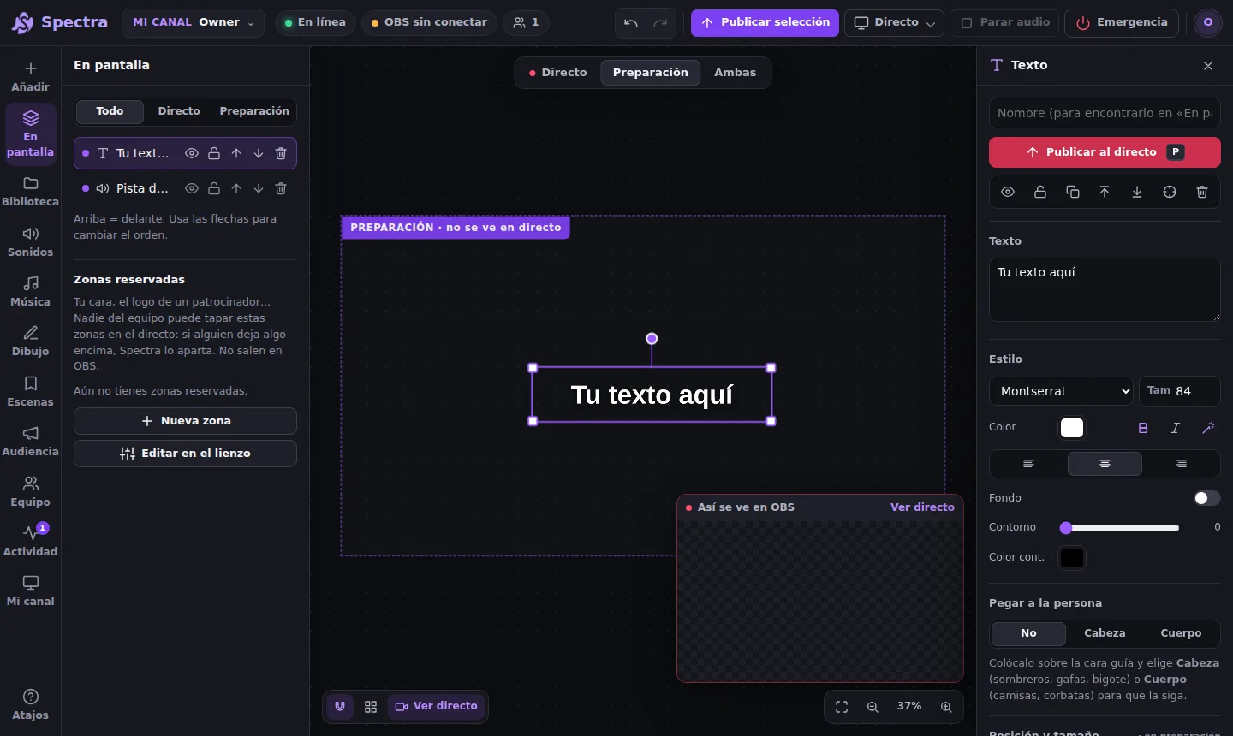This screenshot has height=736, width=1233.
Task: Move the 'Pista d…' layer up
Action: (x=236, y=188)
